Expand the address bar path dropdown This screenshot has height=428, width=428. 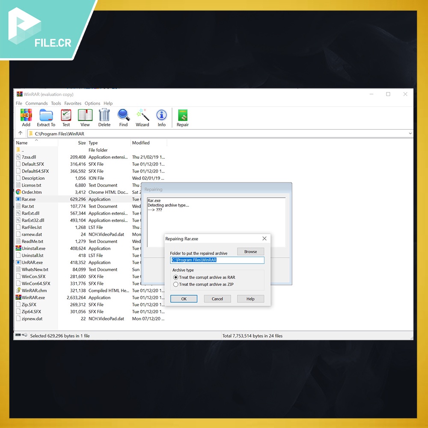pyautogui.click(x=410, y=134)
